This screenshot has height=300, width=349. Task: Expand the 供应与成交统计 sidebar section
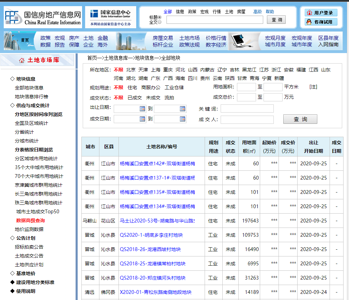coord(30,105)
